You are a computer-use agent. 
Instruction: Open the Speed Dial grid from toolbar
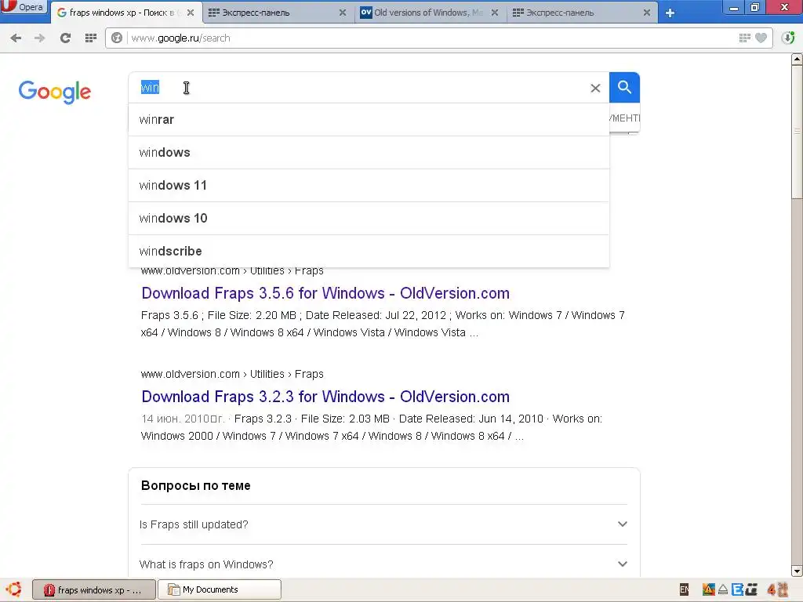click(91, 38)
